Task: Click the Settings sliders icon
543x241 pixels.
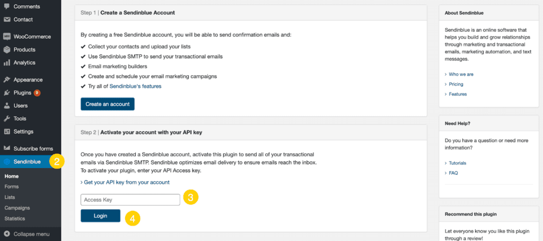Action: click(x=6, y=132)
